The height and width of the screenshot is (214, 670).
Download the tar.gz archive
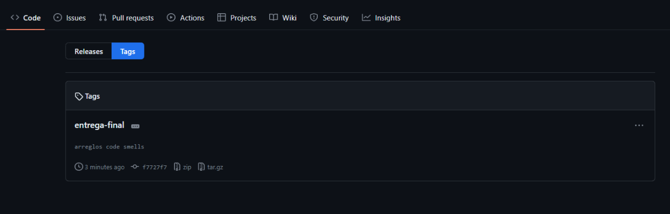coord(210,167)
